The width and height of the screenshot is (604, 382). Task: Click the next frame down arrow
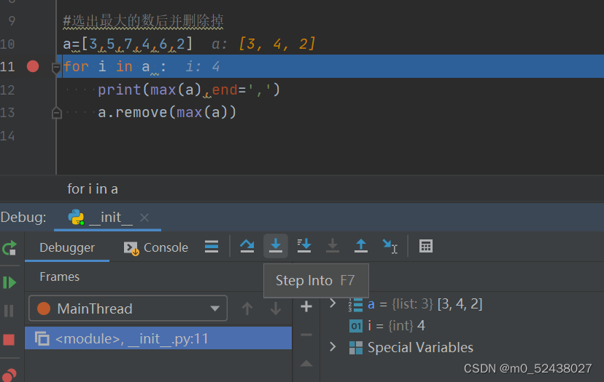tap(276, 309)
